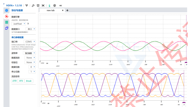Open the COM5 port number dropdown
Viewport: 188px width, 107px height.
pyautogui.click(x=30, y=42)
